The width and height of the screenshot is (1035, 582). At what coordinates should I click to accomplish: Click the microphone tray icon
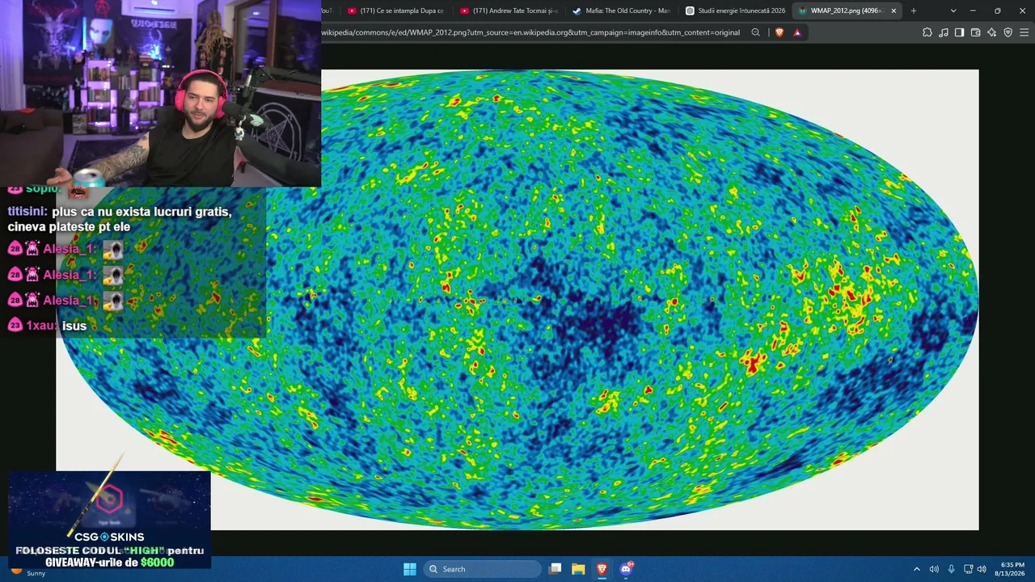tap(951, 569)
